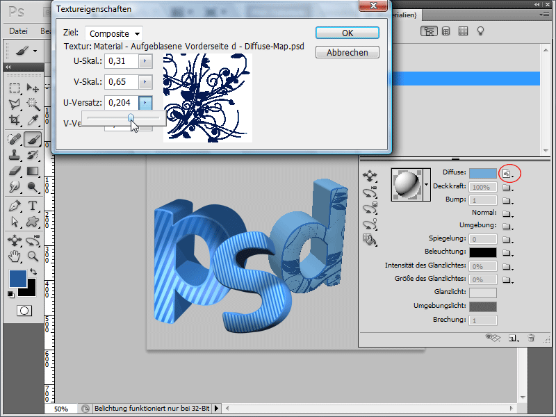The height and width of the screenshot is (417, 556).
Task: Create new material via panel bottom icon
Action: (513, 338)
